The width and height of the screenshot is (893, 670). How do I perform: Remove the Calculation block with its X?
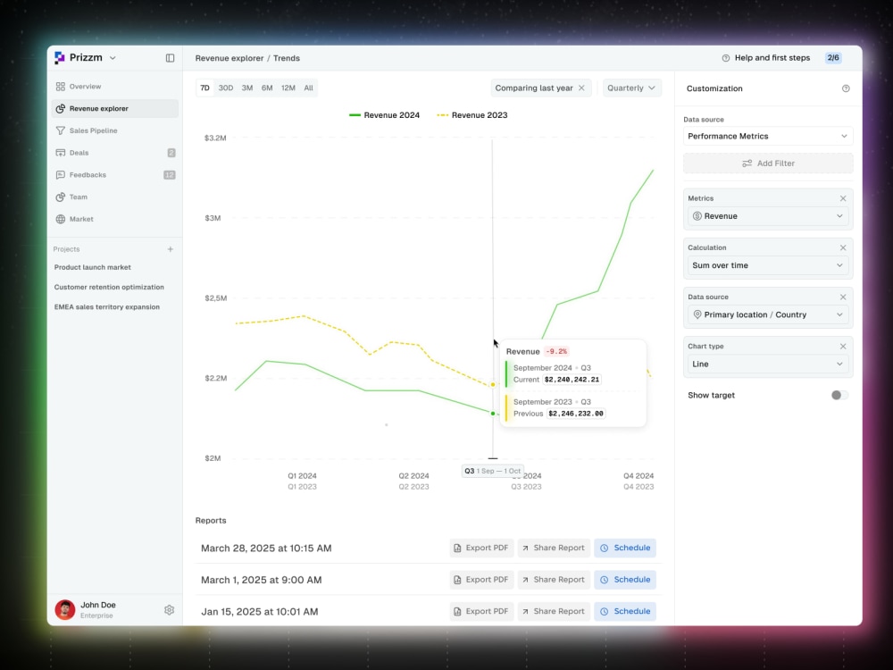point(843,247)
